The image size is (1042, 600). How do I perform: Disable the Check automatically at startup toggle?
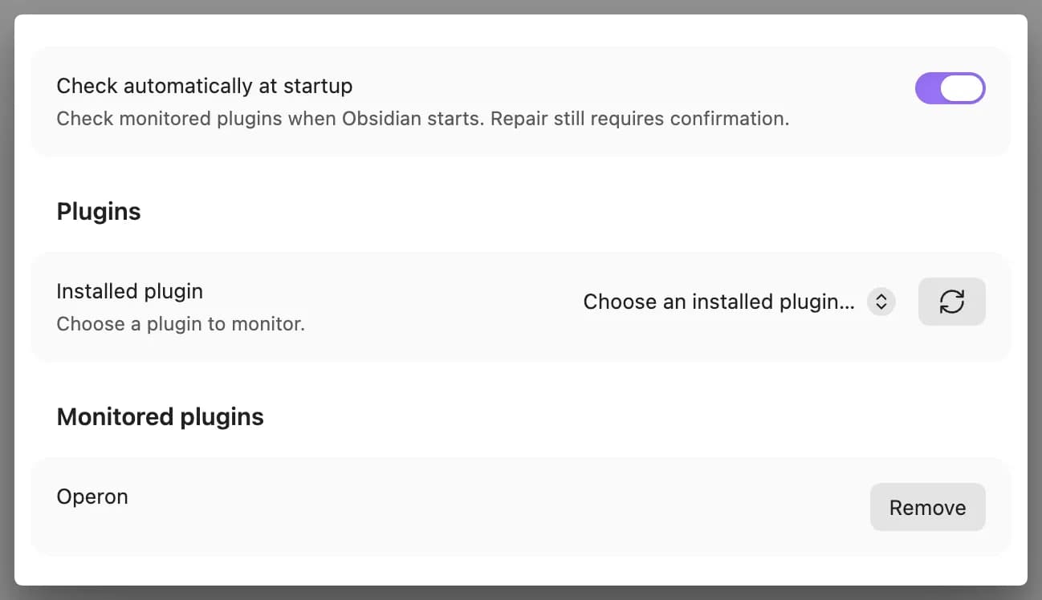[950, 88]
